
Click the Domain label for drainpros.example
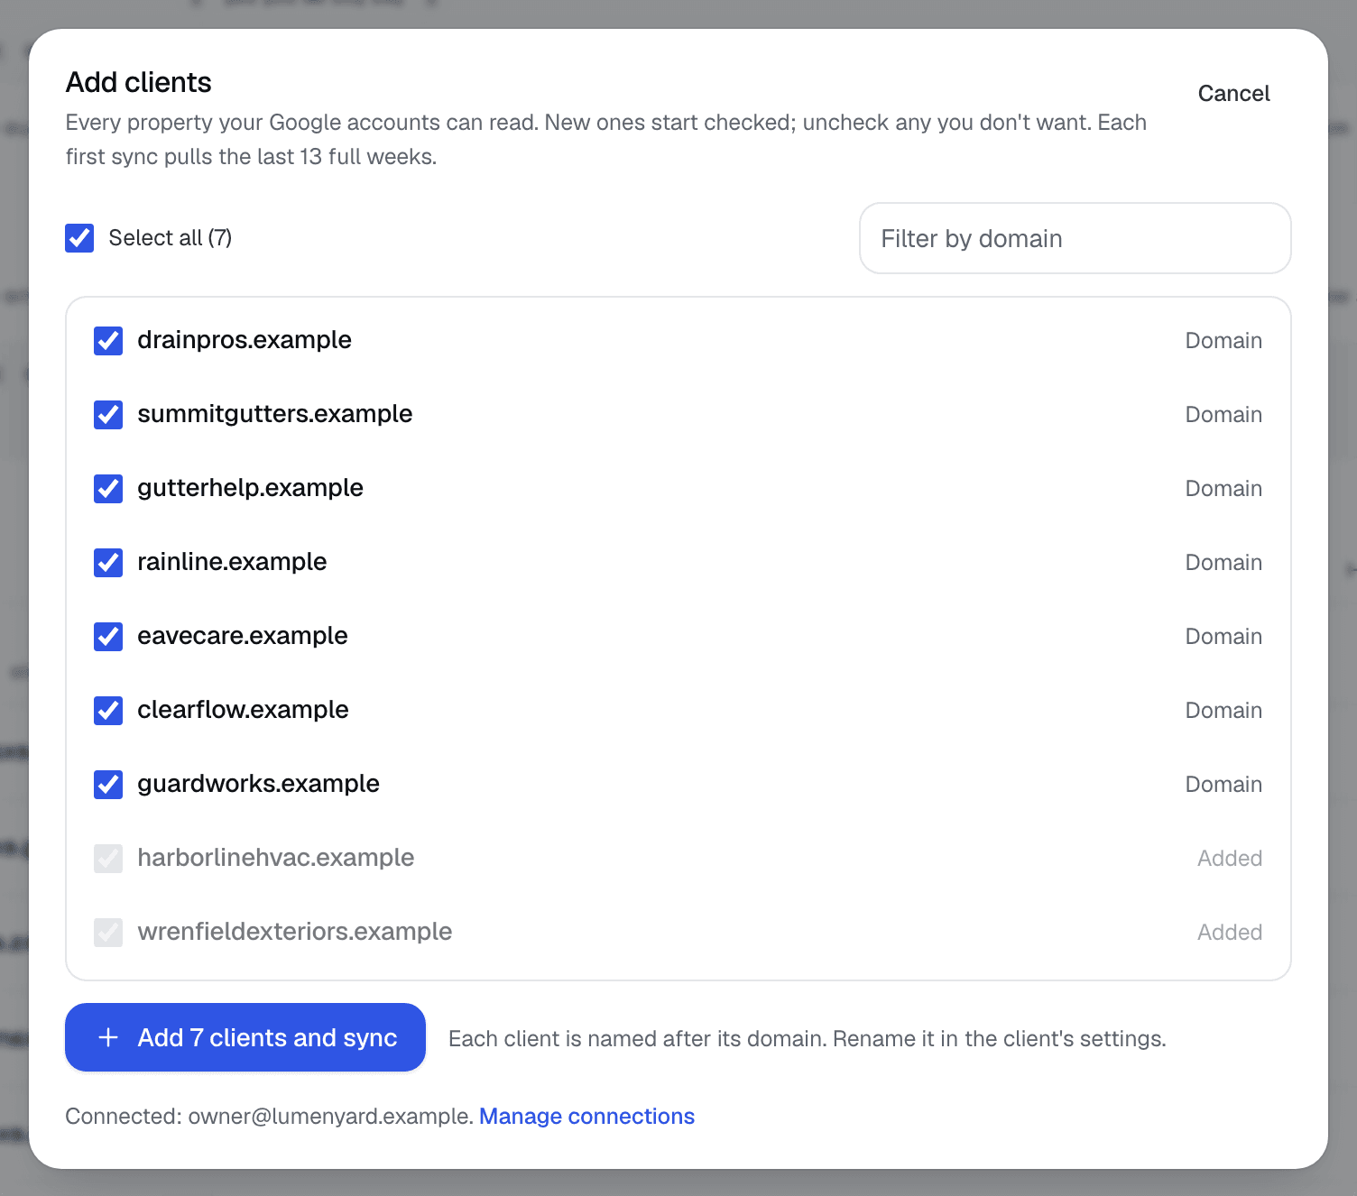coord(1223,341)
